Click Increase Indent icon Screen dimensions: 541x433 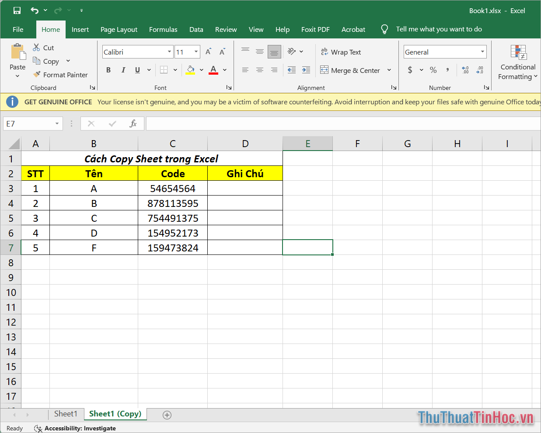[x=306, y=70]
